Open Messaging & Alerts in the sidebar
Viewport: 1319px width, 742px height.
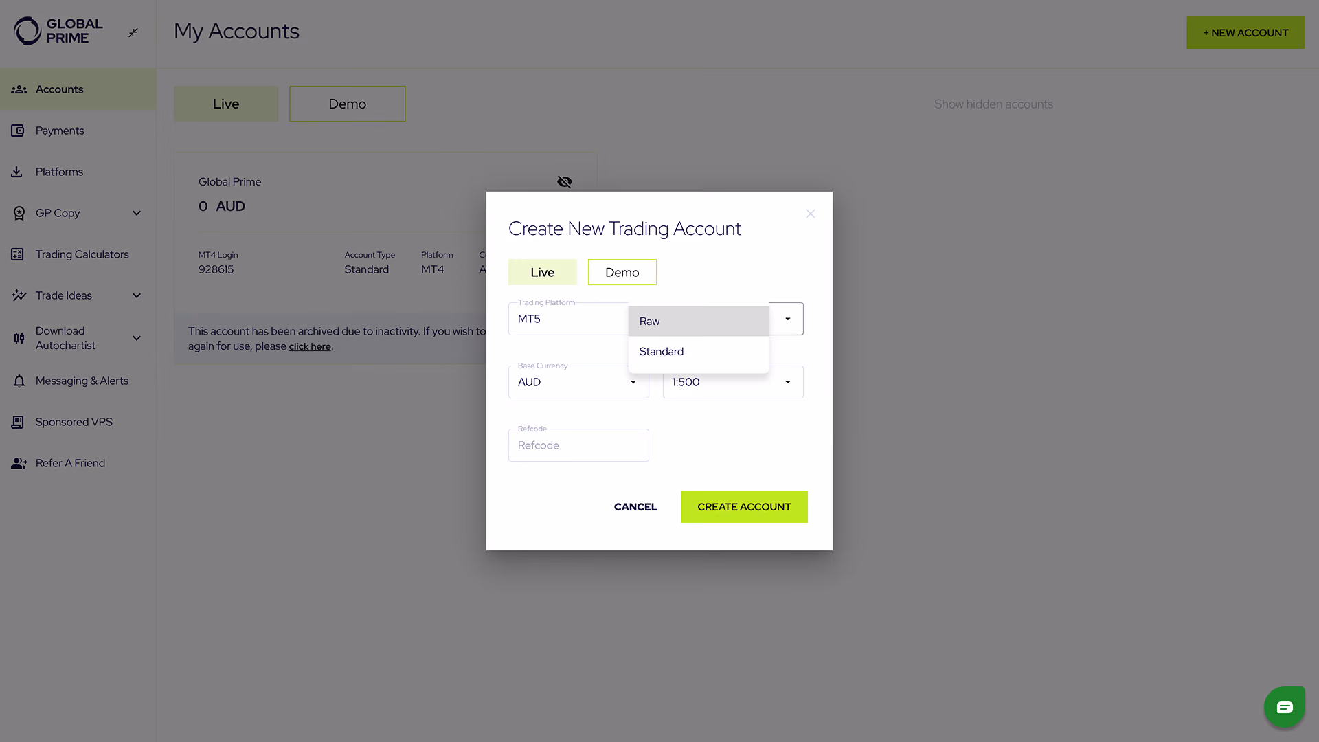[x=78, y=381]
